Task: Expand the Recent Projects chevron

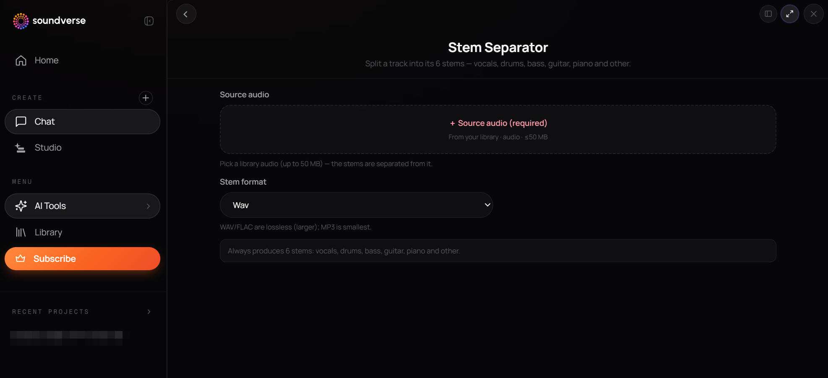Action: click(149, 312)
